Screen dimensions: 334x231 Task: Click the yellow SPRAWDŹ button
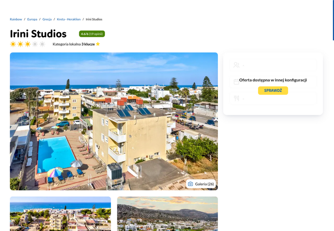[273, 91]
